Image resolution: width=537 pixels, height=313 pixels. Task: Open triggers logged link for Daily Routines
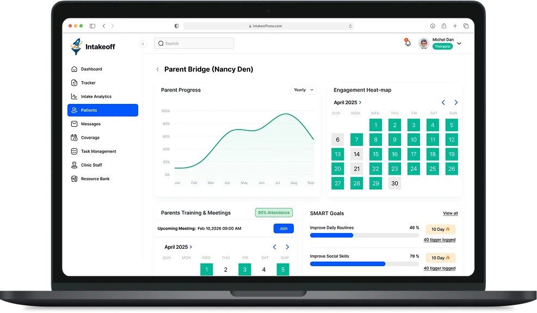440,240
